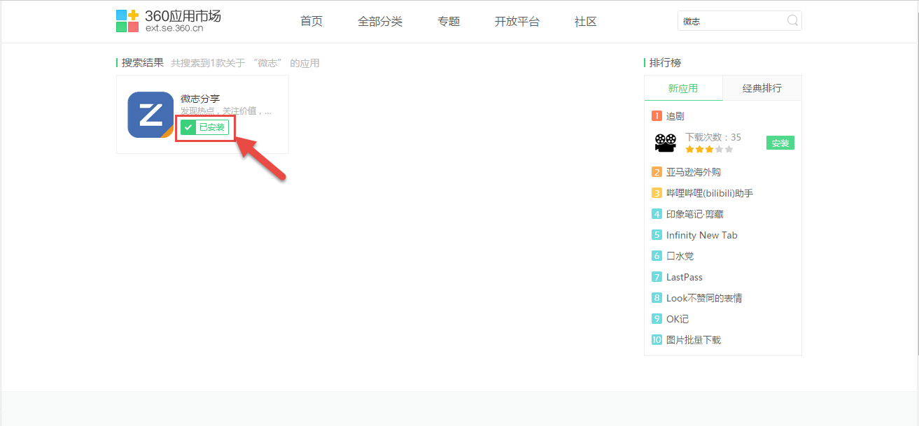Open Look不赞同的表情 in the ranking
Screen dimensions: 919x426
point(704,298)
